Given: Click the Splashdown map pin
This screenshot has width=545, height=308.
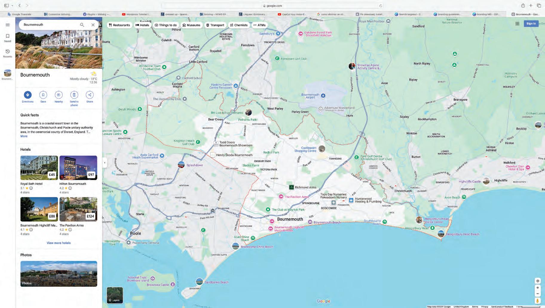Looking at the screenshot, I should 181,165.
